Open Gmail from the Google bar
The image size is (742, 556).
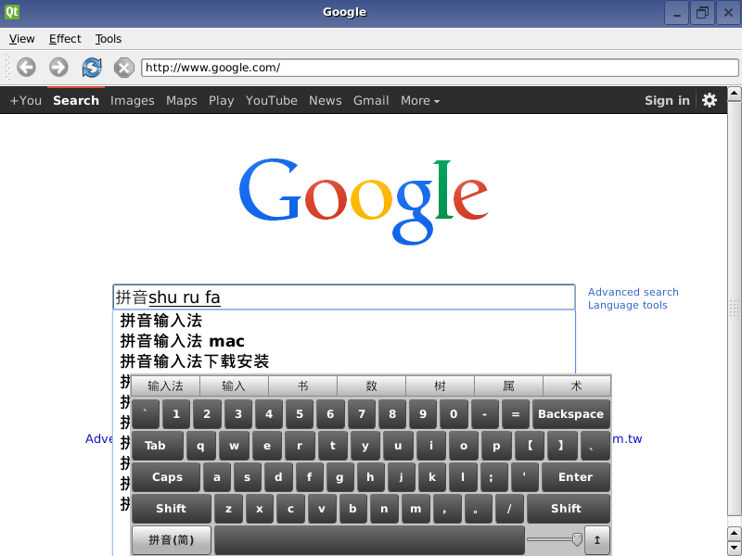pos(371,101)
